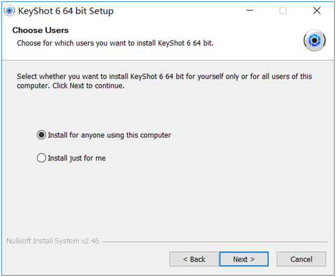Click the 'Install for anyone using this computer' label
Image resolution: width=336 pixels, height=277 pixels.
tap(109, 135)
